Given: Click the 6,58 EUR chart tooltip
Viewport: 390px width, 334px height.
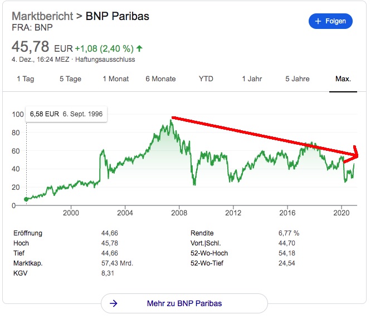Looking at the screenshot, I should [x=65, y=114].
